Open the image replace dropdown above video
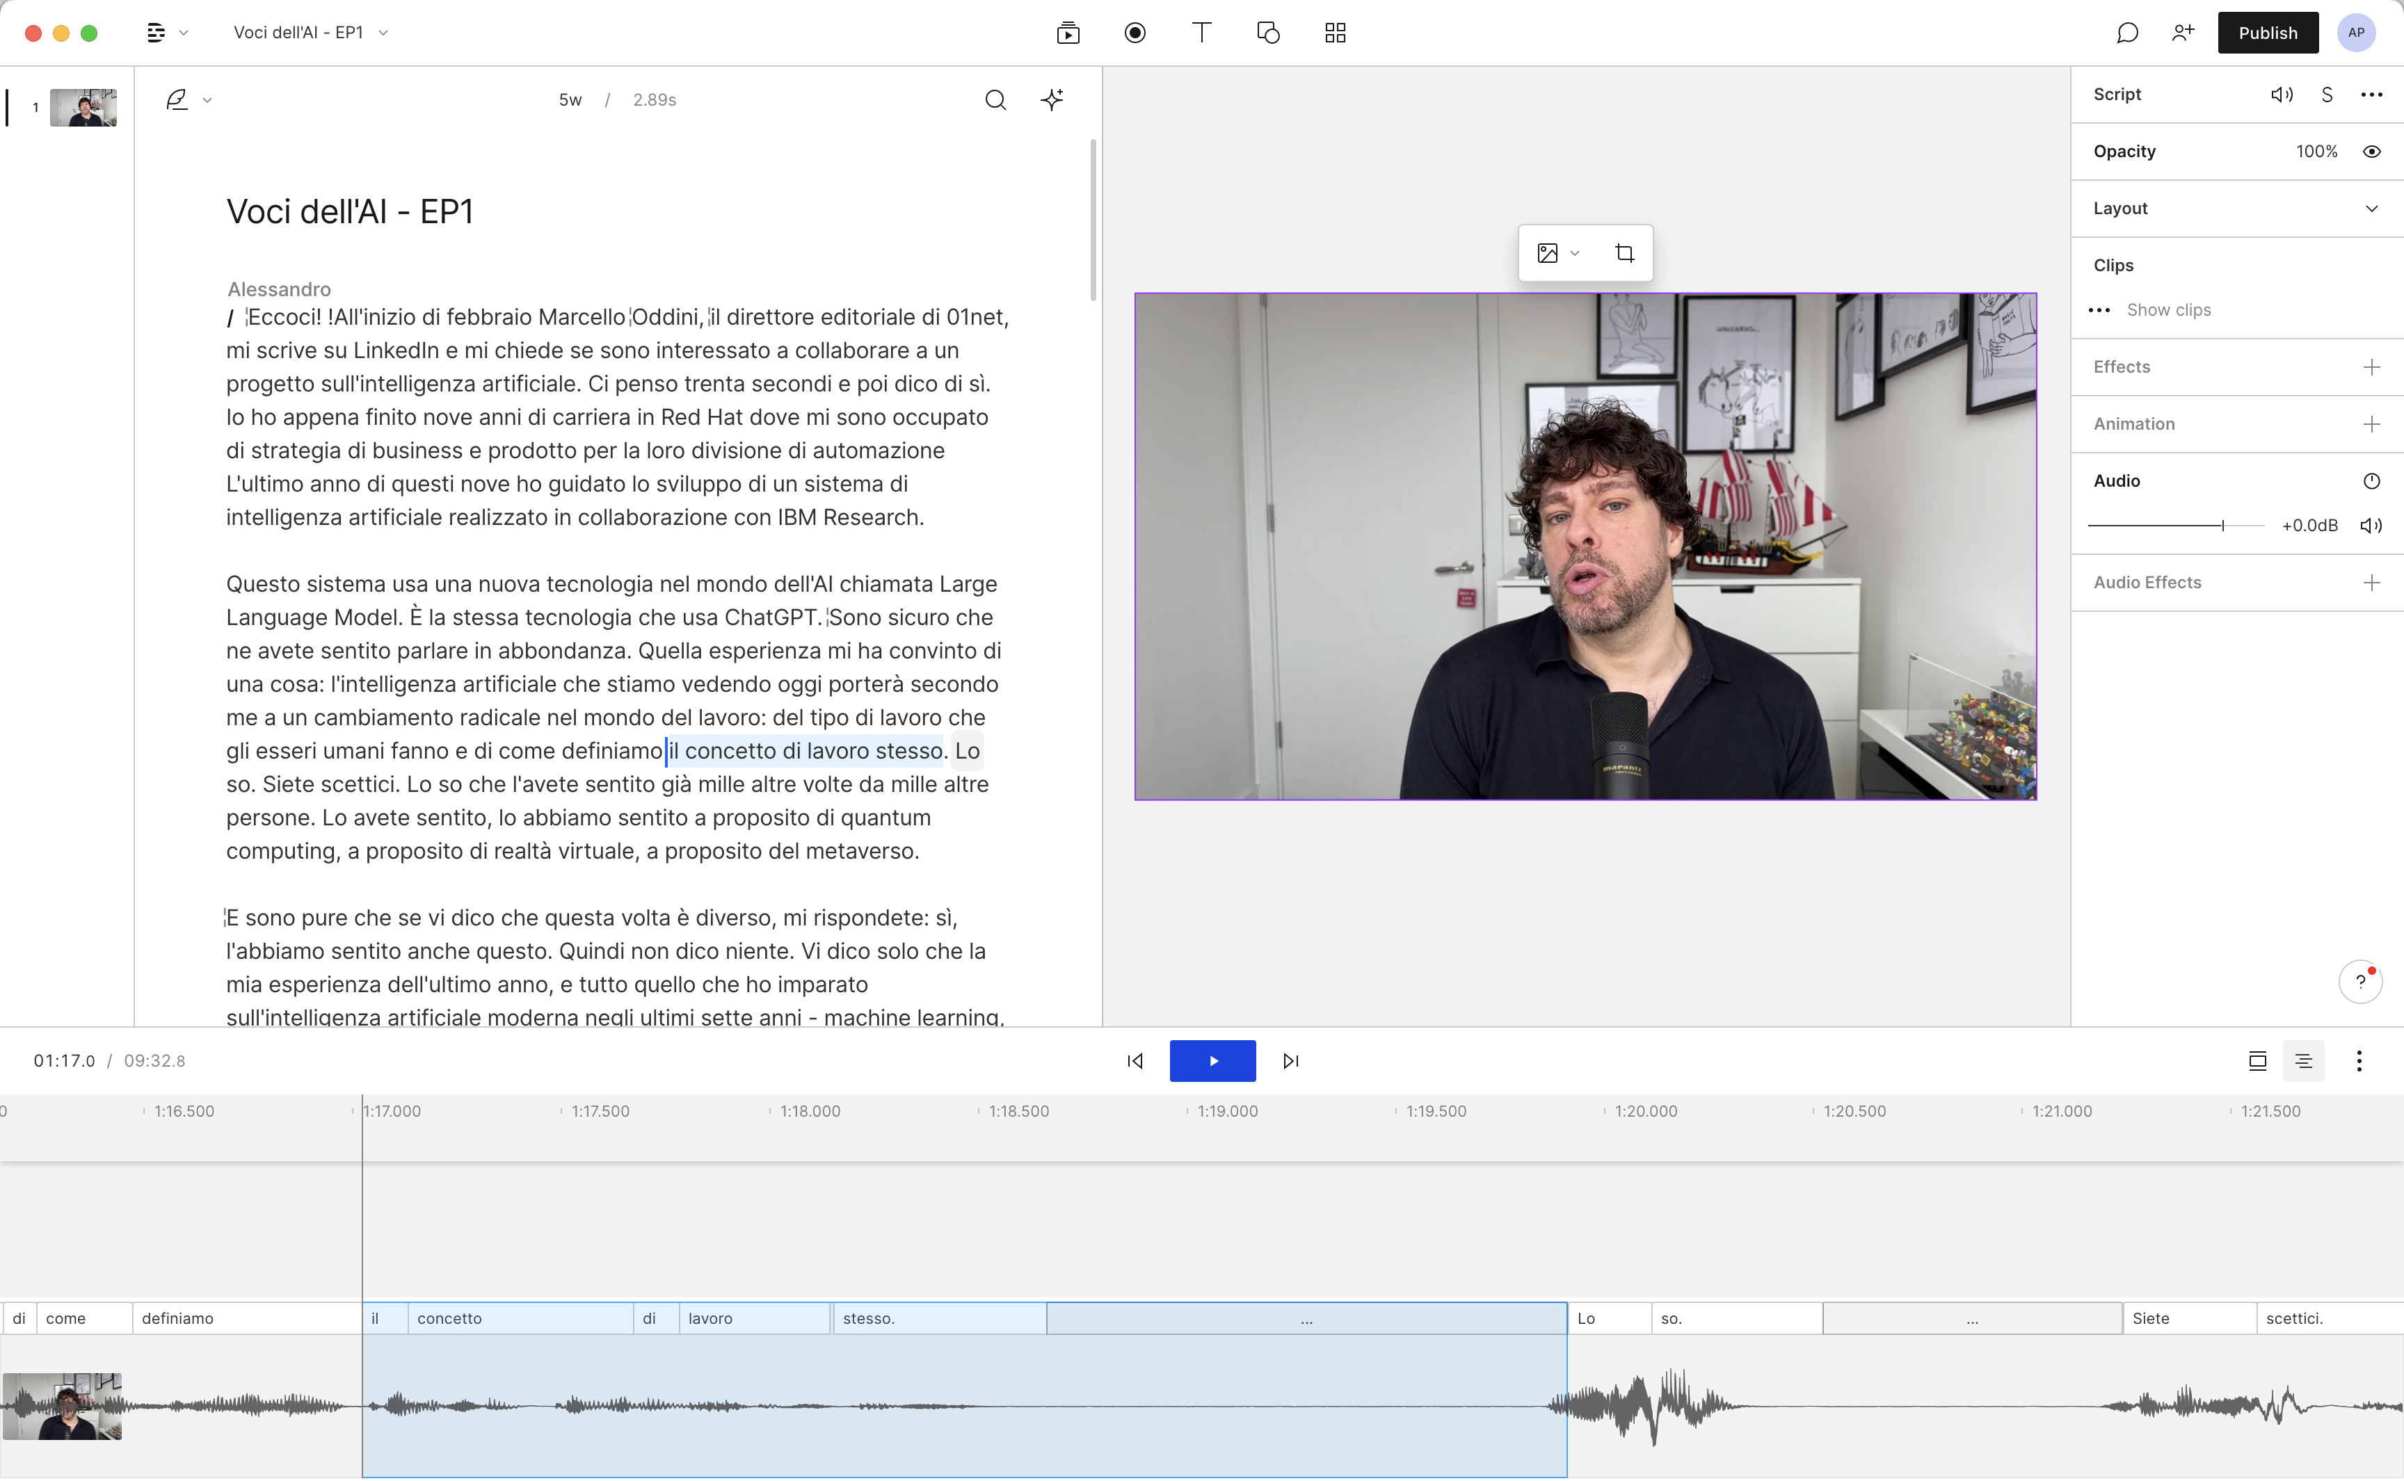Image resolution: width=2404 pixels, height=1481 pixels. [1557, 254]
